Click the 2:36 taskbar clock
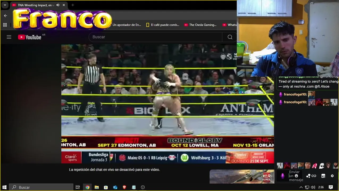Image resolution: width=339 pixels, height=191 pixels. point(321,187)
